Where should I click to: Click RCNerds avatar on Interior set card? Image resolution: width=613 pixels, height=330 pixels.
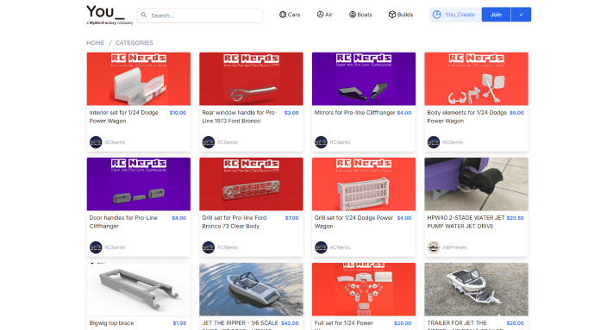pyautogui.click(x=96, y=142)
